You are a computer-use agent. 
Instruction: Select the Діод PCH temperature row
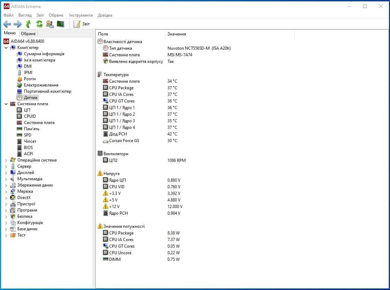[x=140, y=134]
